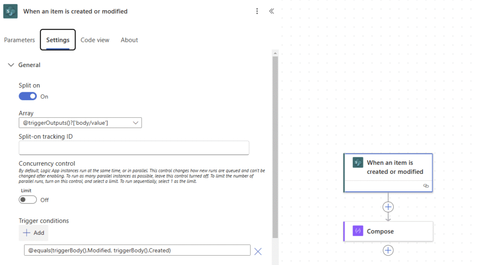Select the Settings tab
Screen dimensions: 477x265
click(58, 40)
